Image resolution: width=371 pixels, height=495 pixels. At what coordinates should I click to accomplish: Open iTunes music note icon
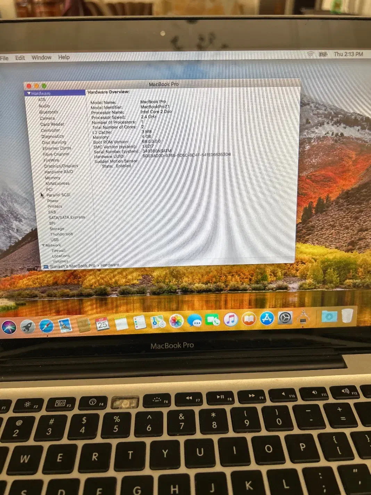(231, 319)
